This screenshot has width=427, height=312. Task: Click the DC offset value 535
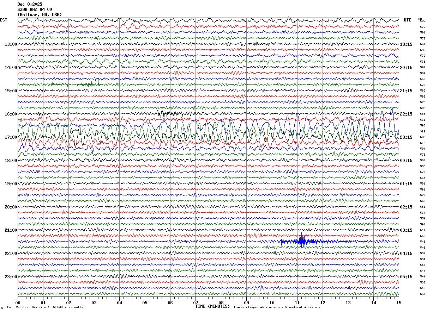click(422, 137)
